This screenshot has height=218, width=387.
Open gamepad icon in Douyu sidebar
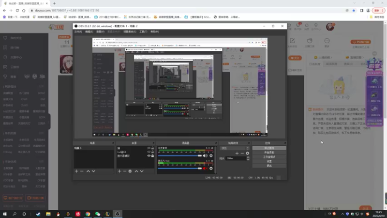coord(5,67)
